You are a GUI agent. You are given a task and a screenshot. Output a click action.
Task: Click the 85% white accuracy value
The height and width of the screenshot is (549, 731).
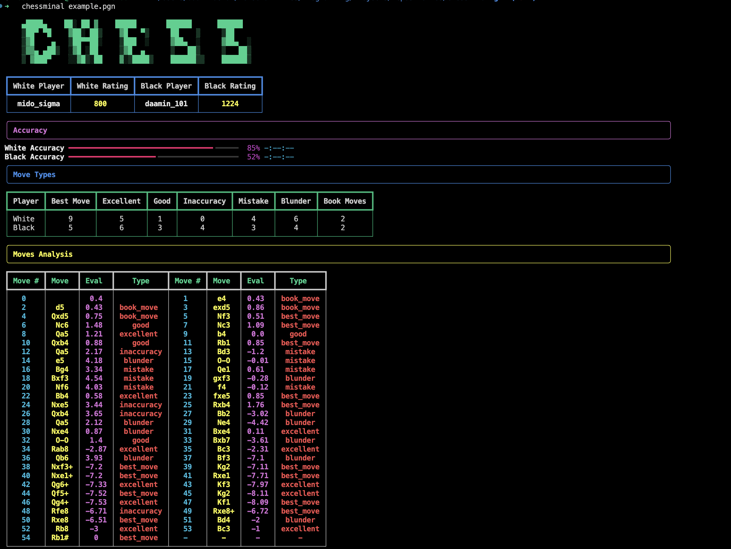click(253, 148)
